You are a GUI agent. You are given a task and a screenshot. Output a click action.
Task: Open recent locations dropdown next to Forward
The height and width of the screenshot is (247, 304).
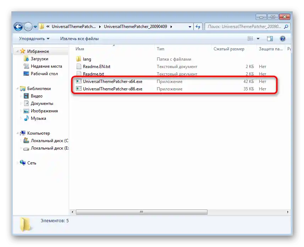tap(35, 27)
